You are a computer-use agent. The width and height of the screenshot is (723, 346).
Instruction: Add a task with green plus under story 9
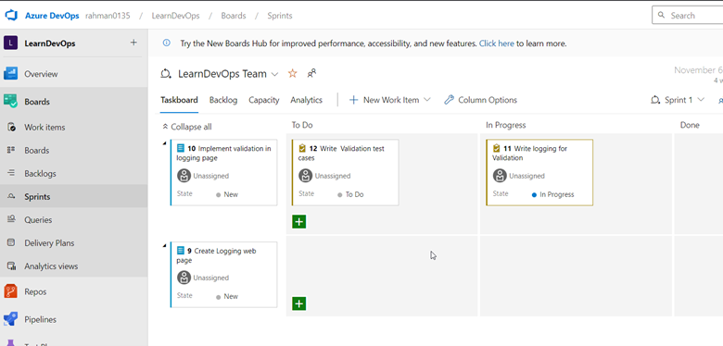click(x=298, y=303)
